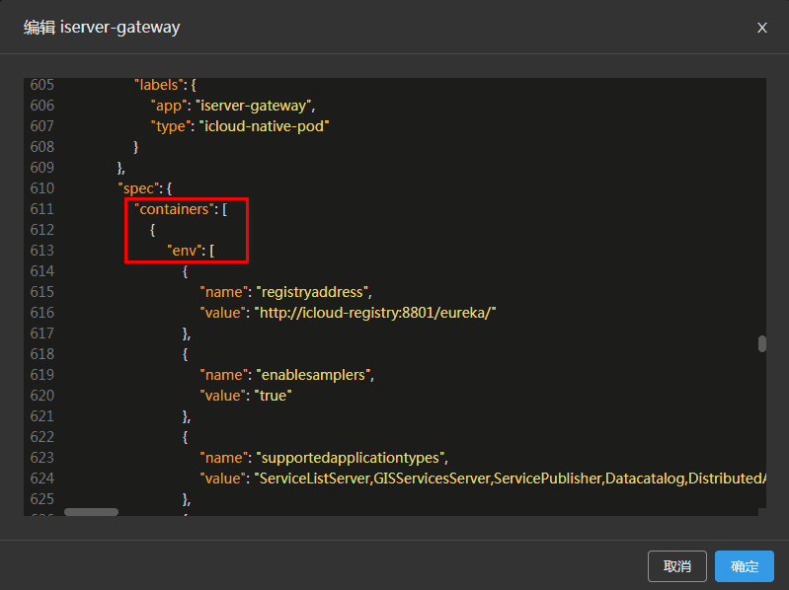This screenshot has height=590, width=789.
Task: Click the opening brace on line 612
Action: pos(152,230)
